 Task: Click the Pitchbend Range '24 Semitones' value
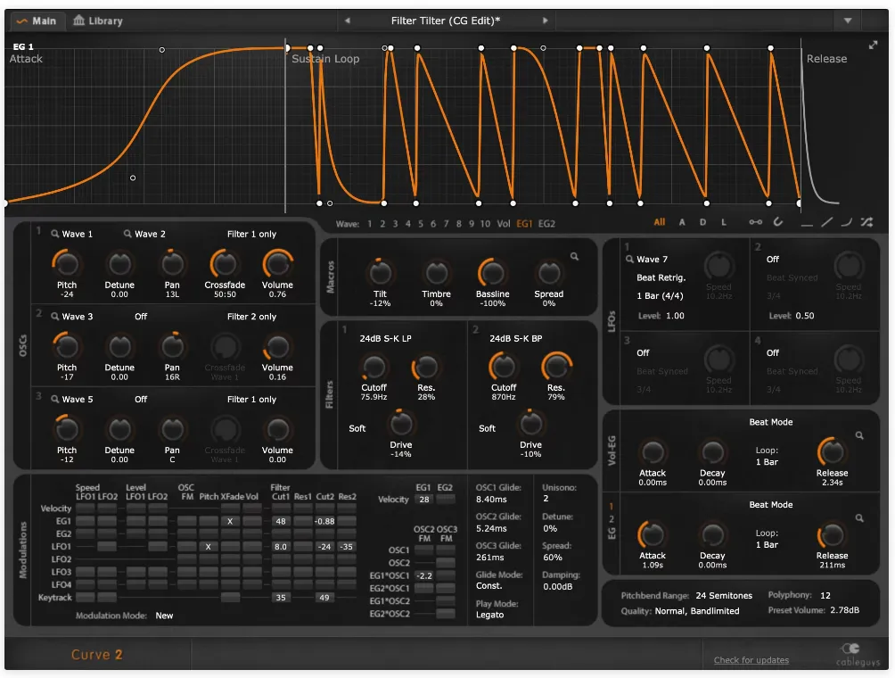(724, 595)
